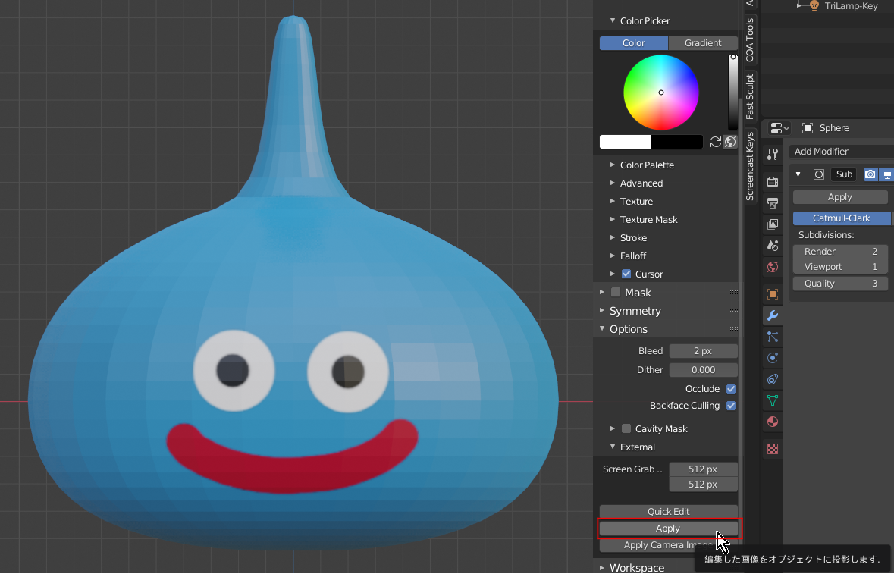Viewport: 894px width, 574px height.
Task: Open the View Layer properties tab
Action: click(773, 224)
